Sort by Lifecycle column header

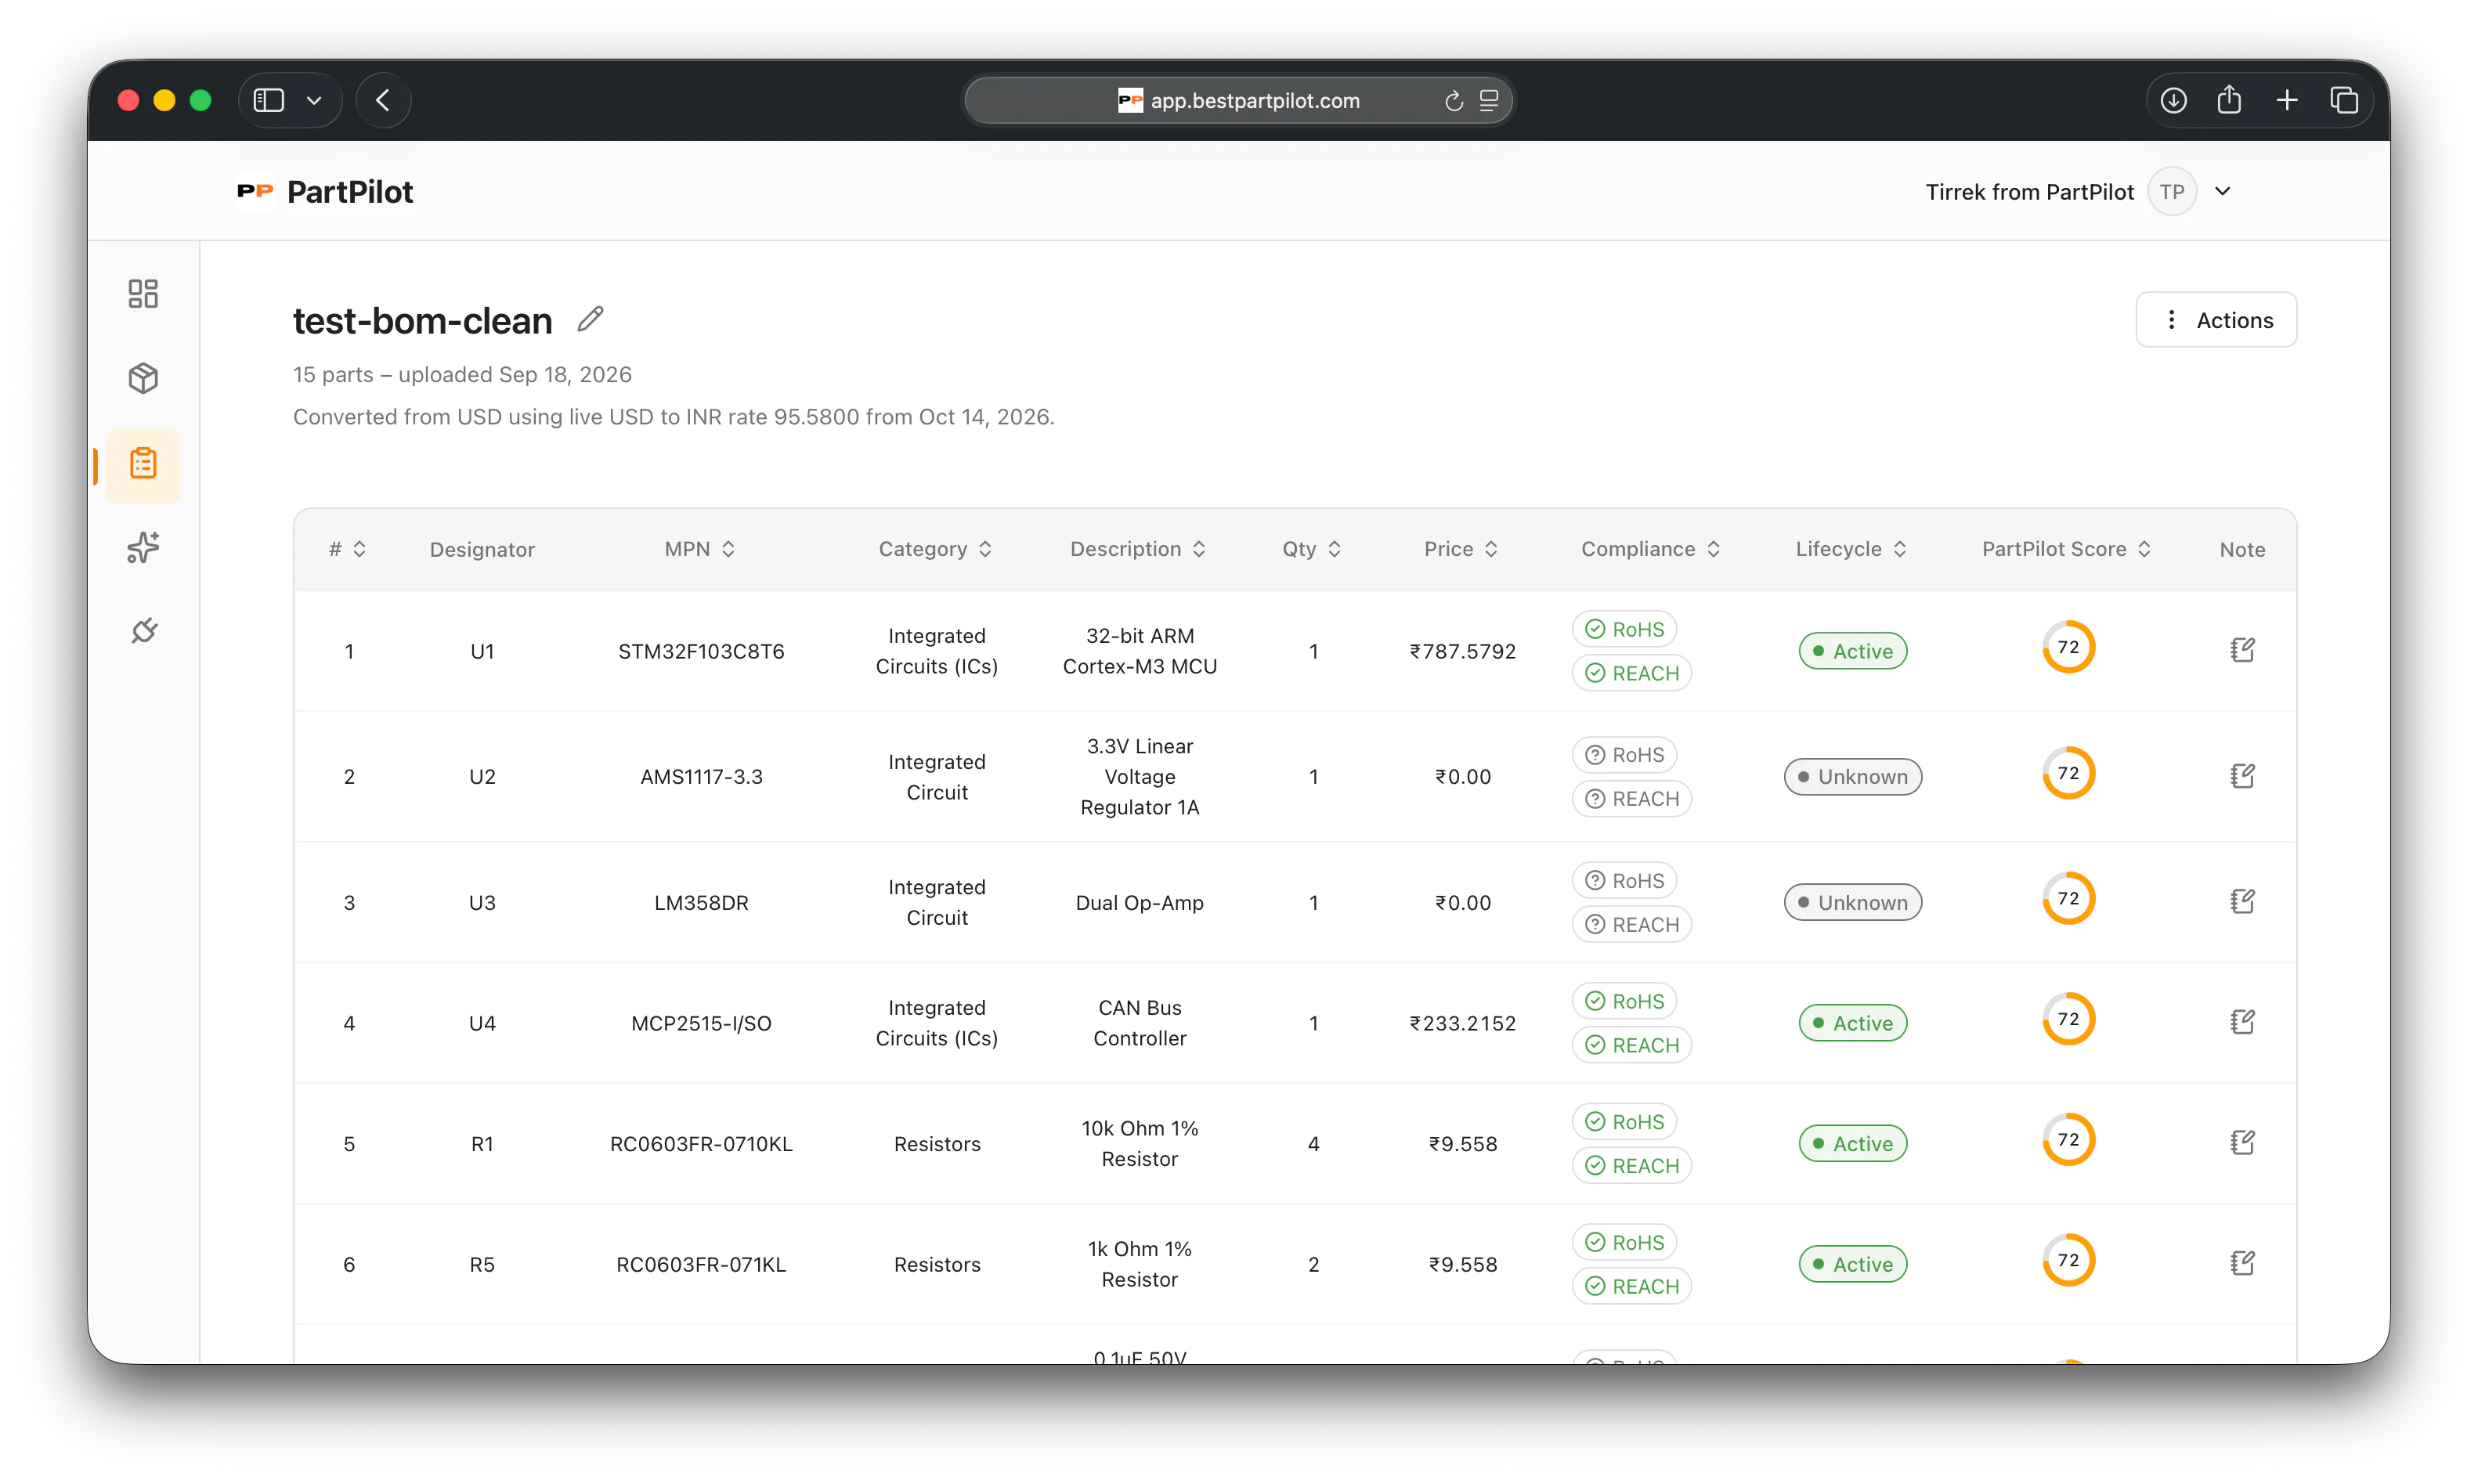click(x=1851, y=550)
